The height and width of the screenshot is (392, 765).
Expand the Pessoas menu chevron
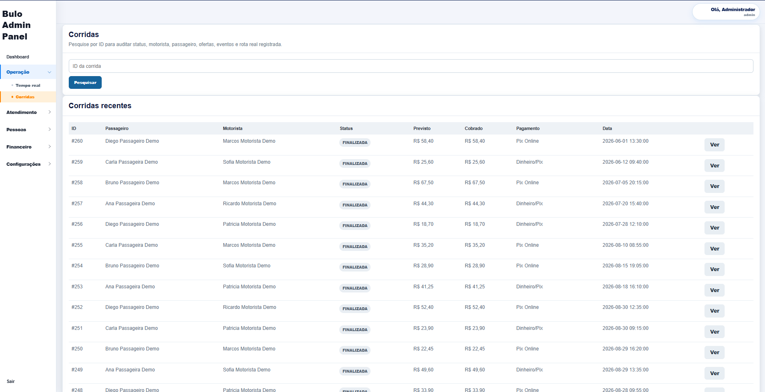pyautogui.click(x=49, y=129)
